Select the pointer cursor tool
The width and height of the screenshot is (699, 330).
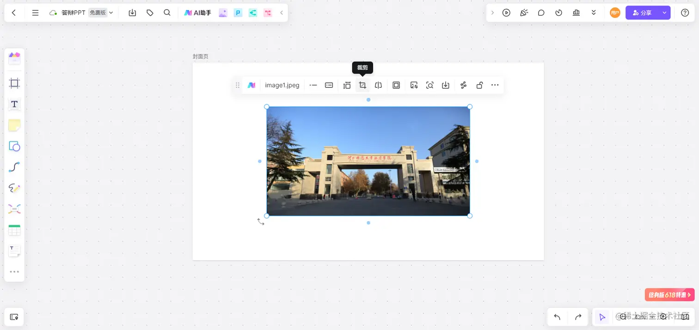coord(602,317)
